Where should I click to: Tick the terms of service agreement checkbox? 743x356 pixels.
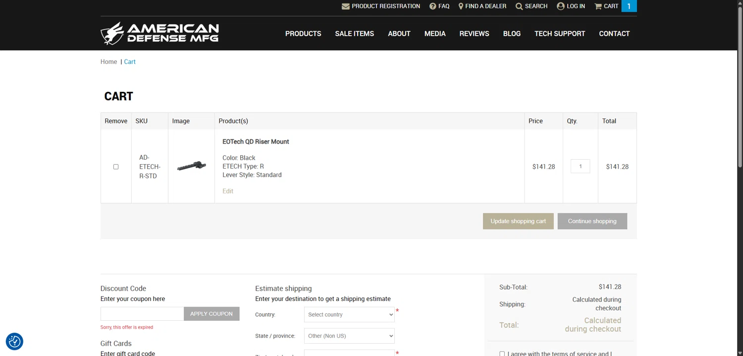(x=502, y=354)
